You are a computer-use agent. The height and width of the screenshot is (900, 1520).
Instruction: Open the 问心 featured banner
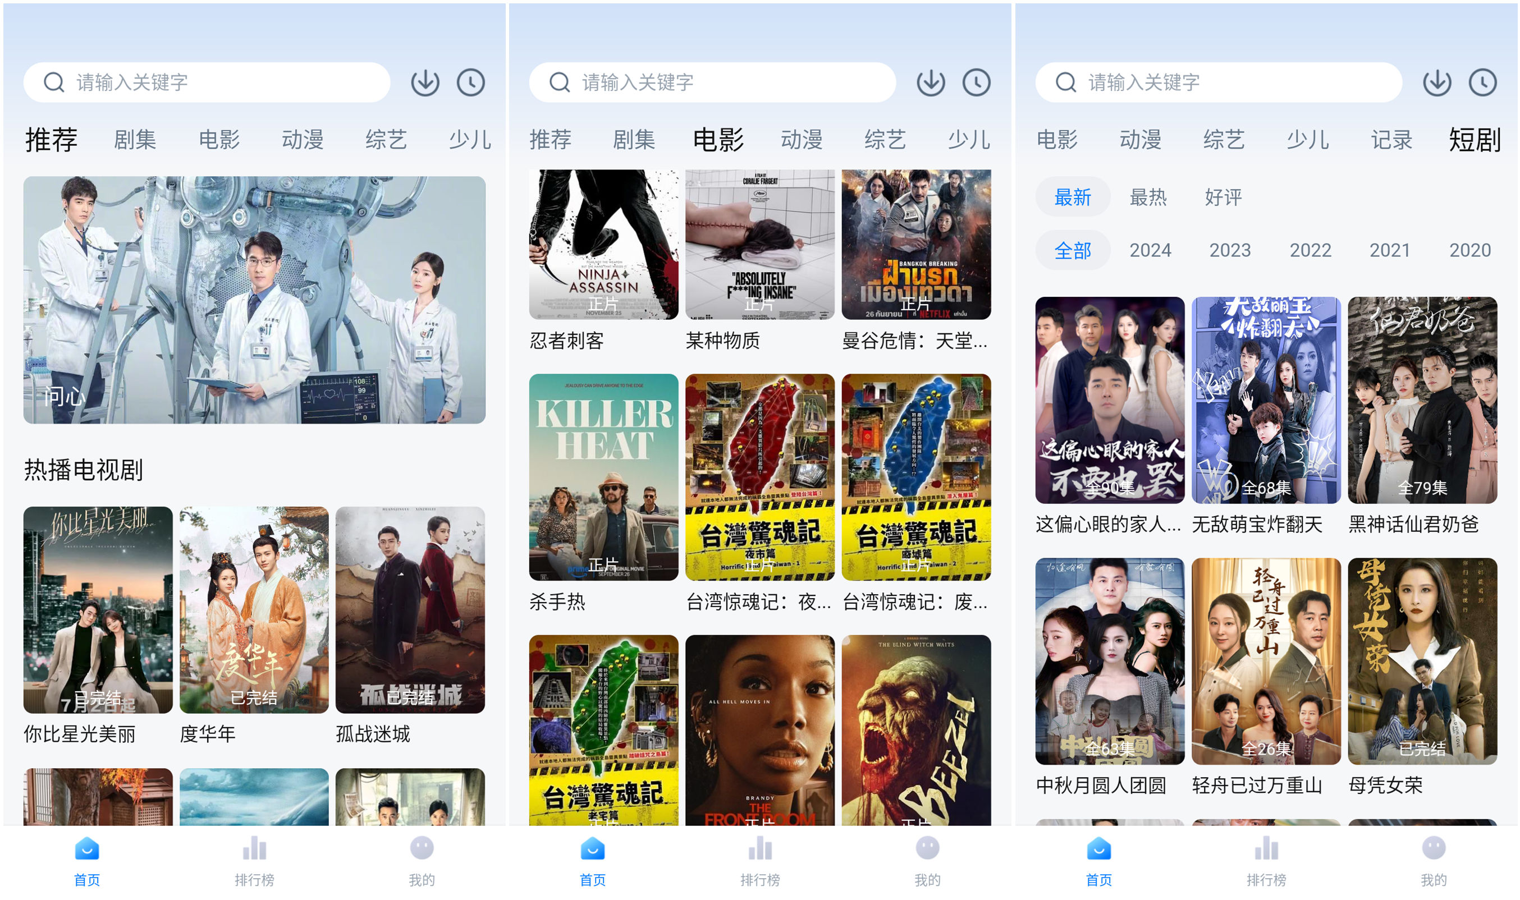[254, 300]
